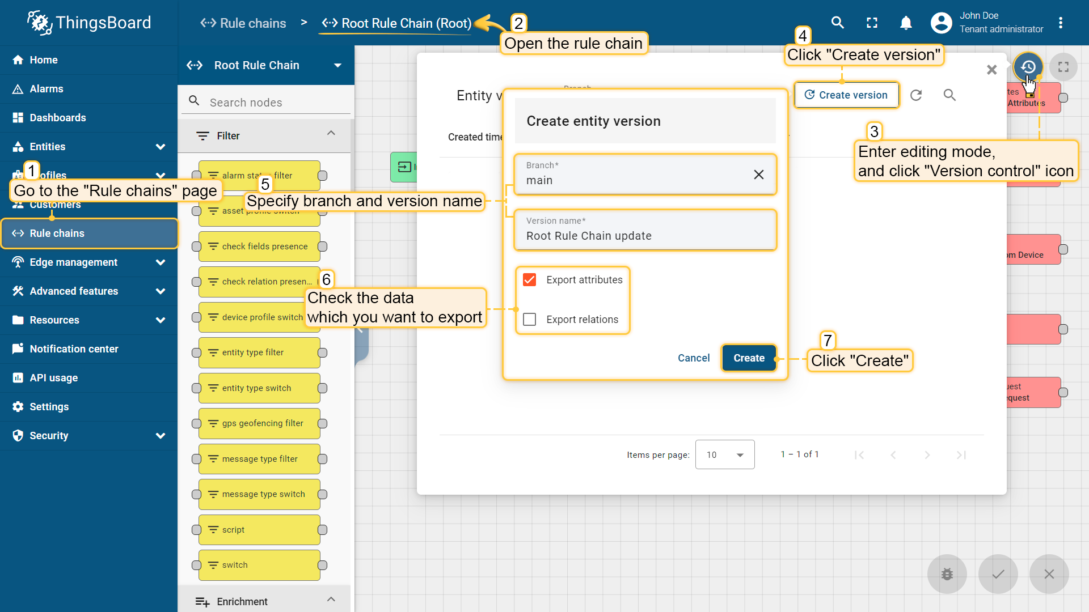The width and height of the screenshot is (1089, 612).
Task: Click the Version control history icon
Action: click(1027, 67)
